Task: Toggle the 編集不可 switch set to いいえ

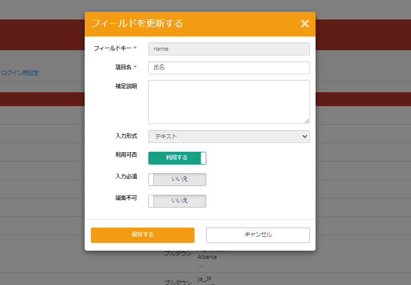Action: click(x=177, y=201)
